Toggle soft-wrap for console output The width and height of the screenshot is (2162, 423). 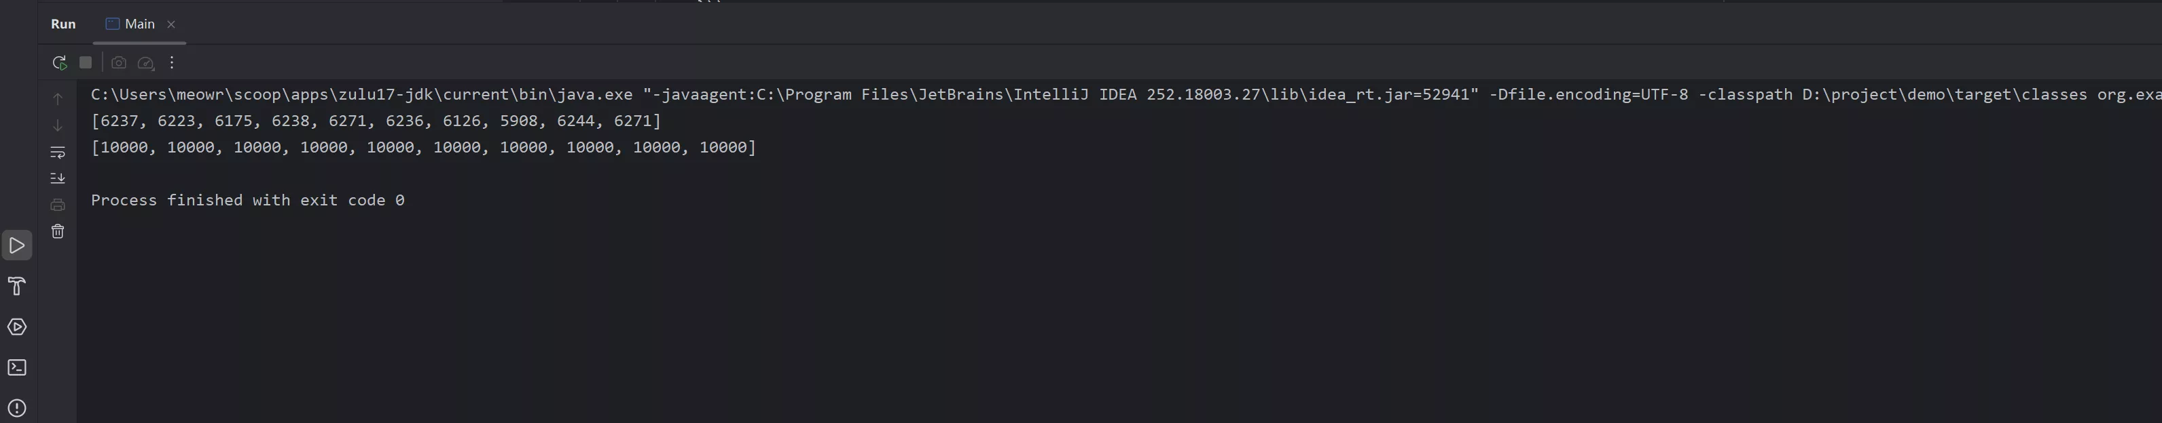pyautogui.click(x=58, y=152)
